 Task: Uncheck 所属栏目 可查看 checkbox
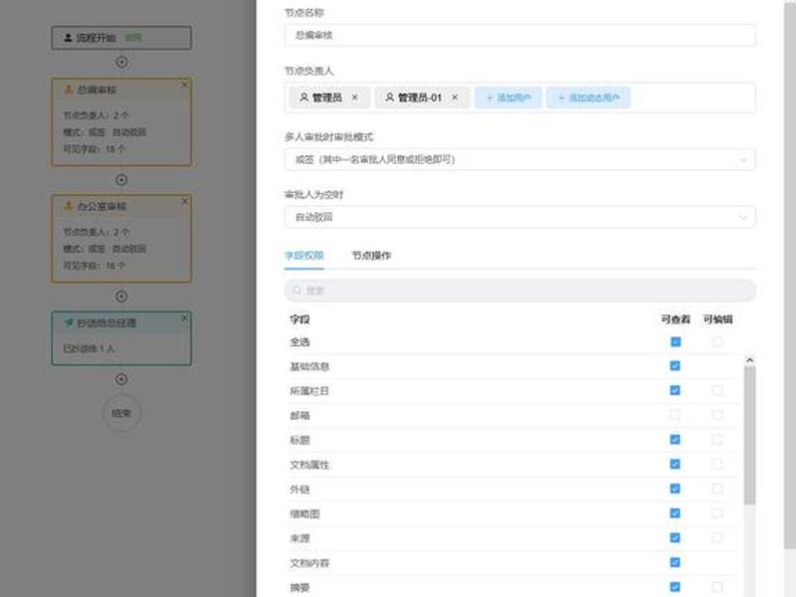pyautogui.click(x=675, y=390)
